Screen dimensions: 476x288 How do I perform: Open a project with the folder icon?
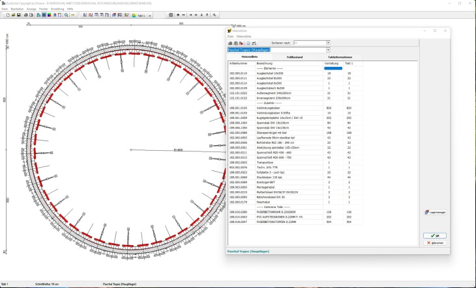pyautogui.click(x=13, y=15)
